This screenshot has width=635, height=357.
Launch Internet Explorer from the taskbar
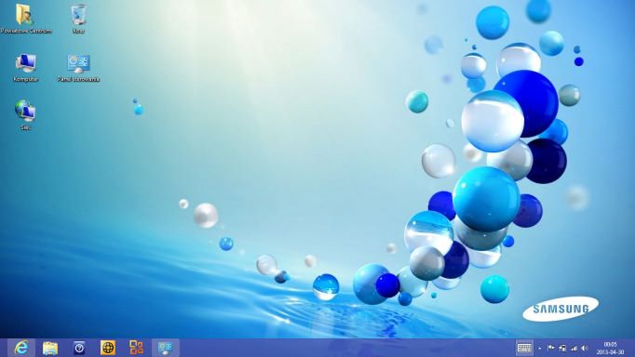(x=21, y=348)
